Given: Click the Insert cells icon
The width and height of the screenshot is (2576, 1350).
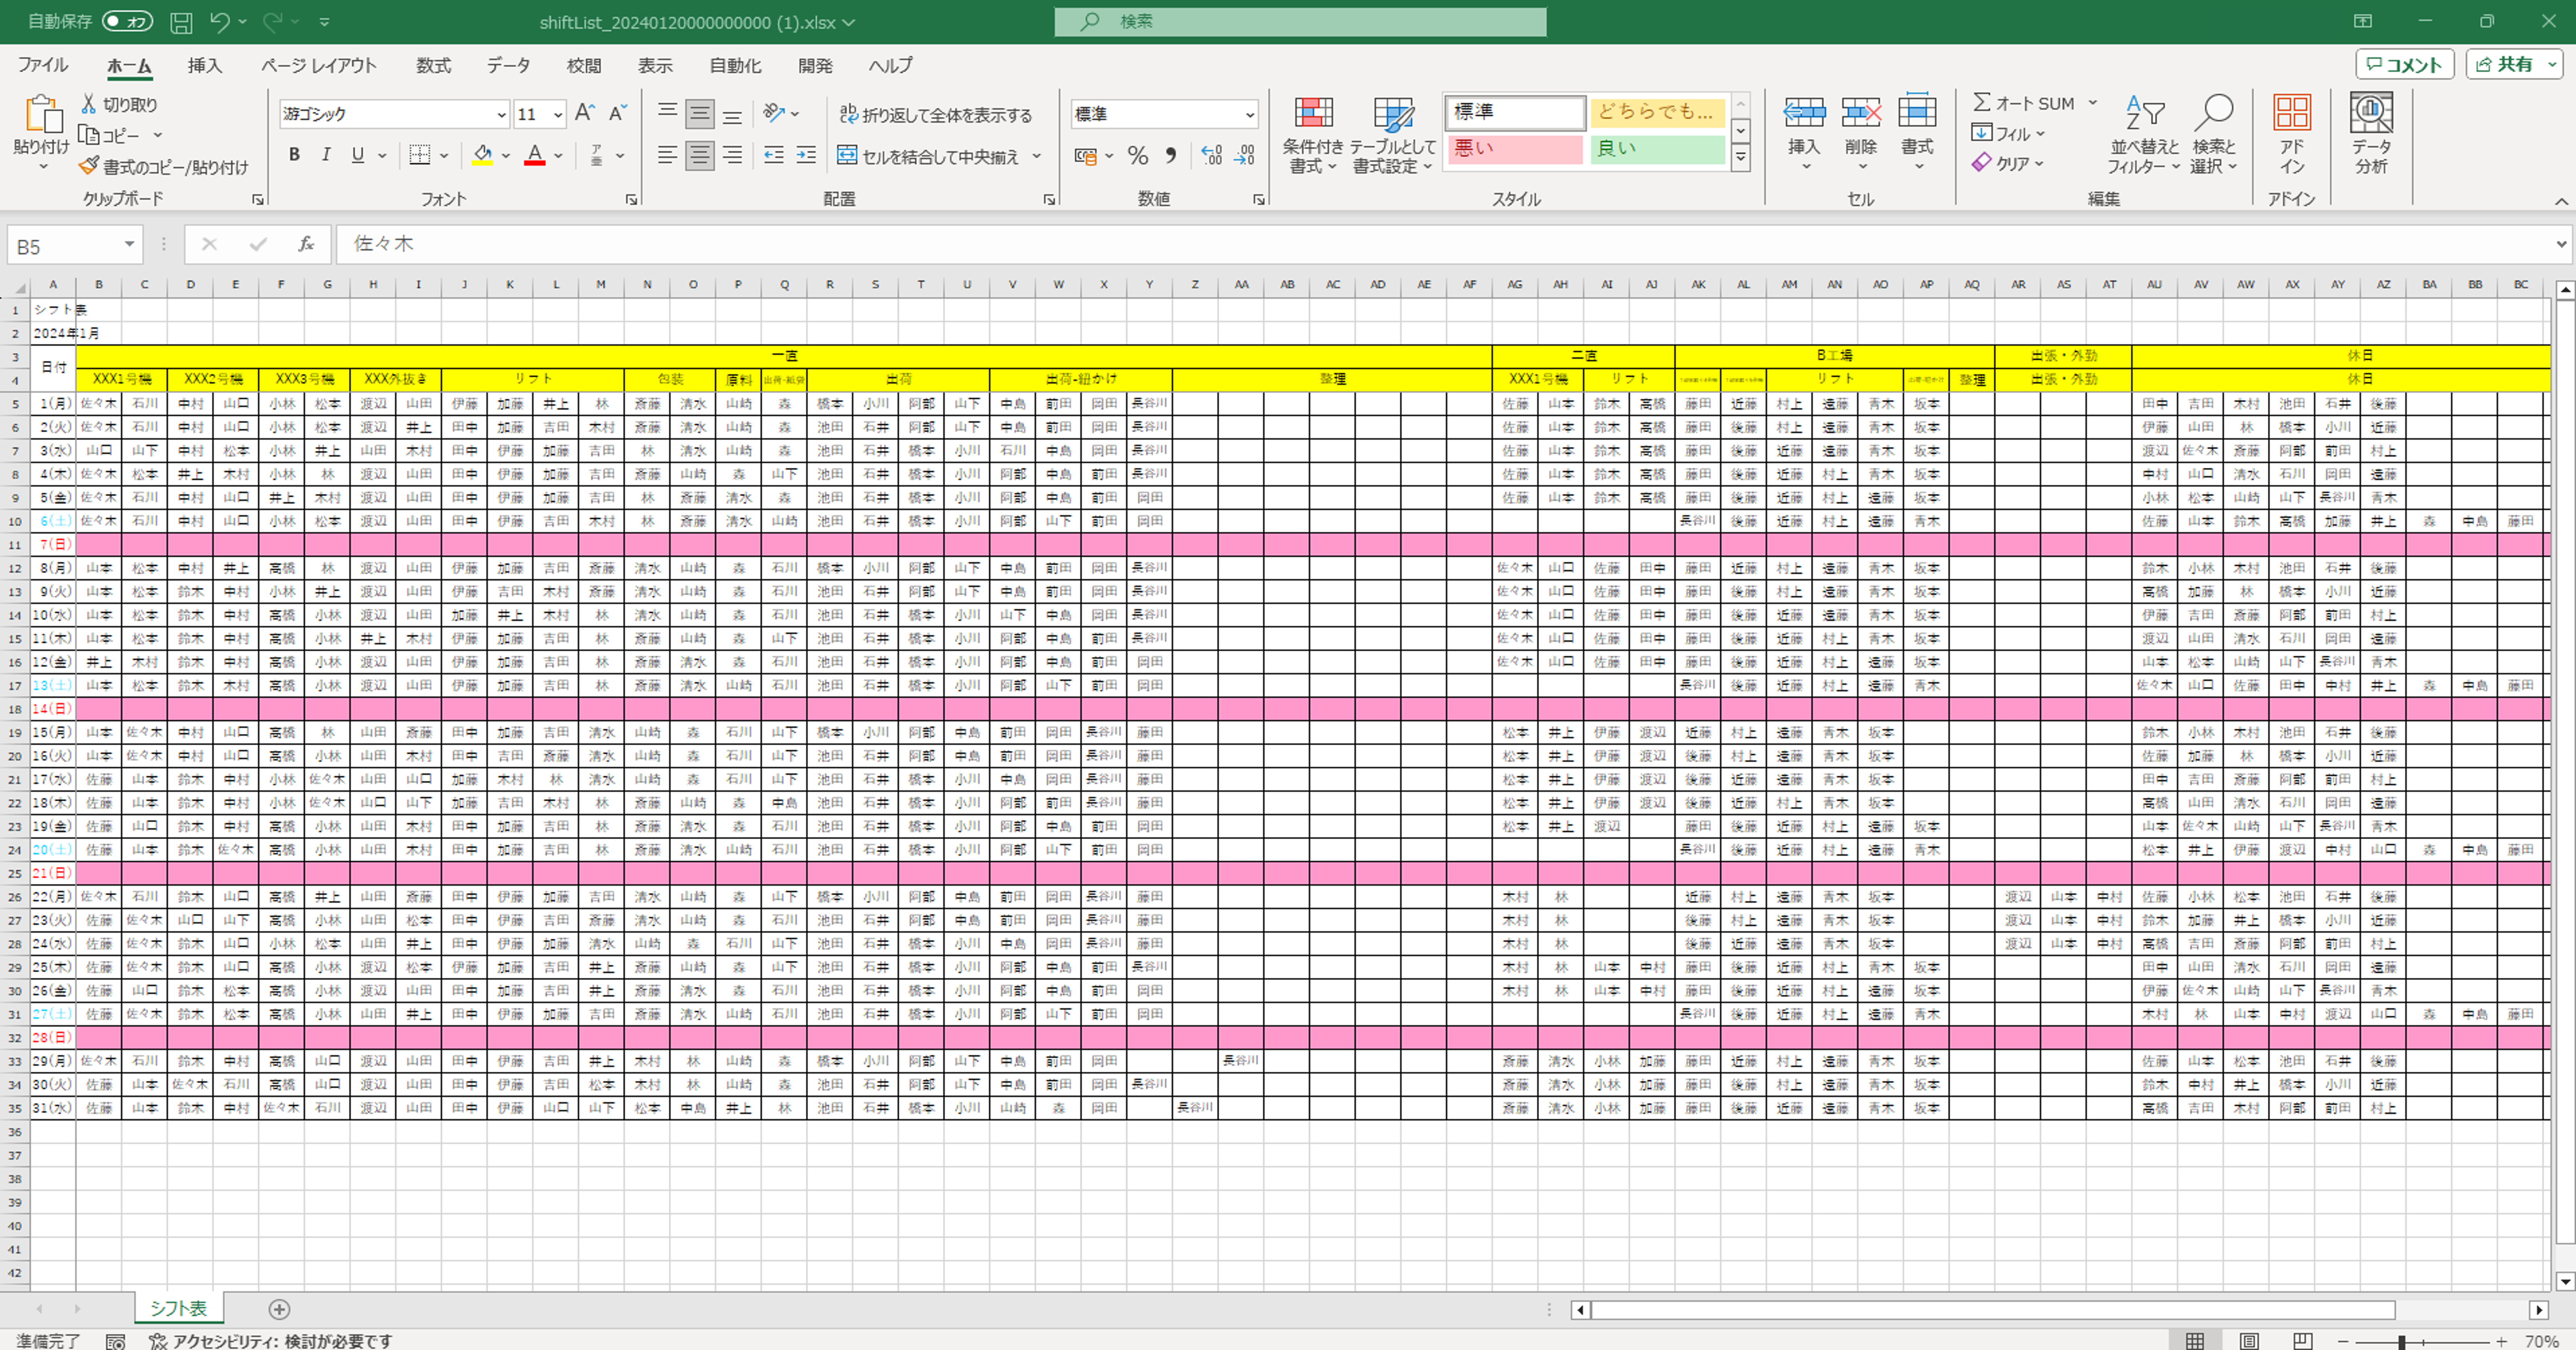Looking at the screenshot, I should 1804,112.
